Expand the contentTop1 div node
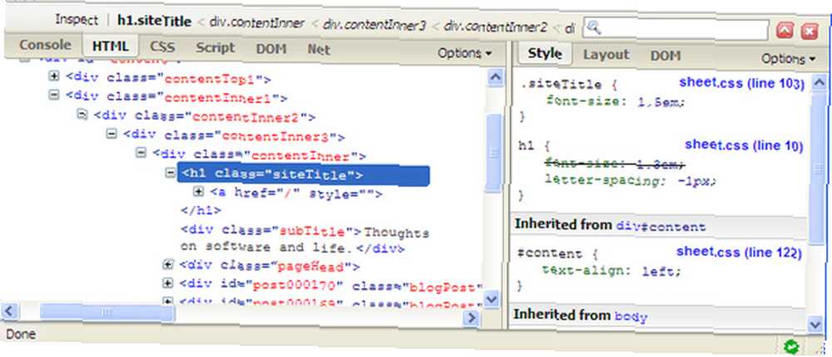832x357 pixels. coord(53,76)
